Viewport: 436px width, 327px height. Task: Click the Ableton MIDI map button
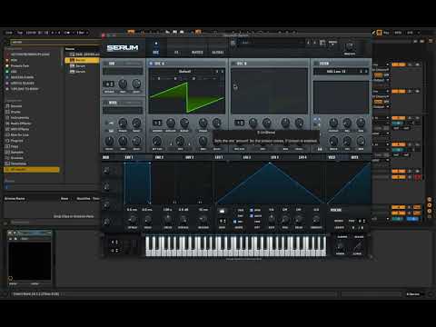click(x=398, y=33)
